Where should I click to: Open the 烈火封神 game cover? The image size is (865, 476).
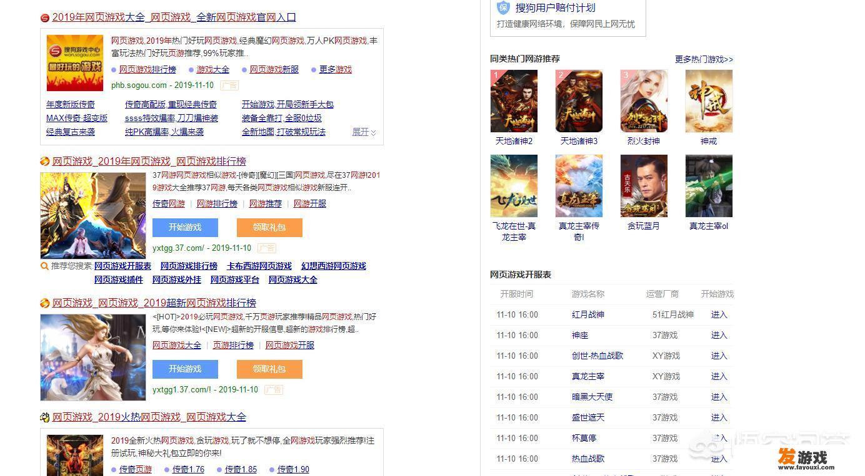click(x=644, y=101)
